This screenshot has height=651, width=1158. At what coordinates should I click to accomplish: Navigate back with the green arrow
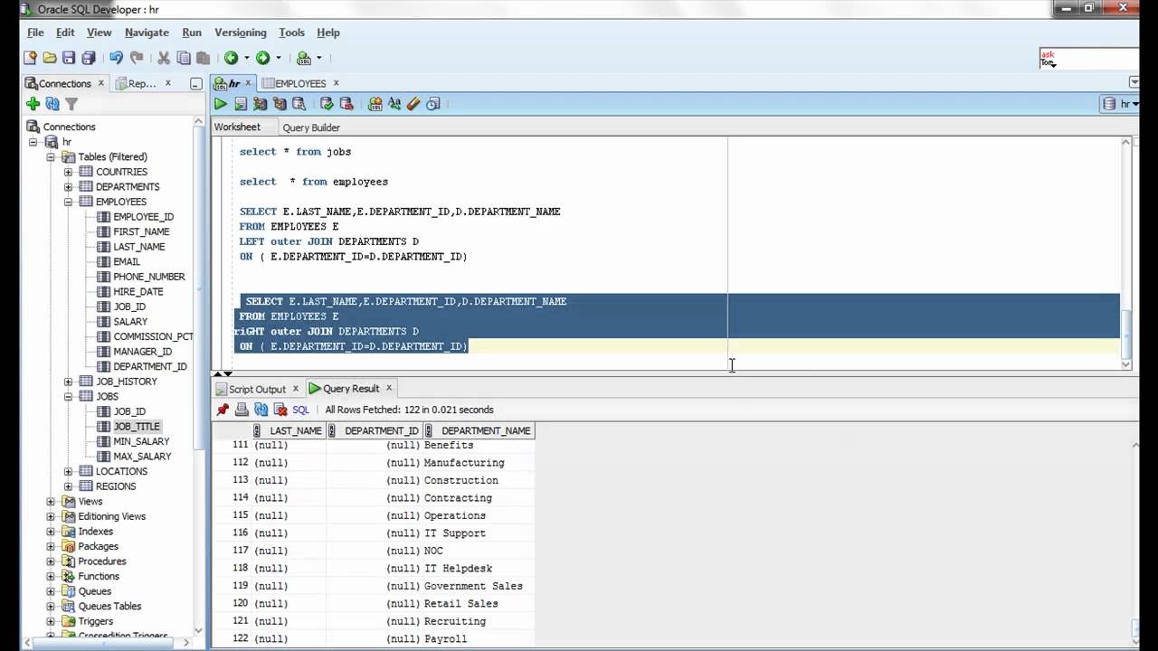[232, 58]
